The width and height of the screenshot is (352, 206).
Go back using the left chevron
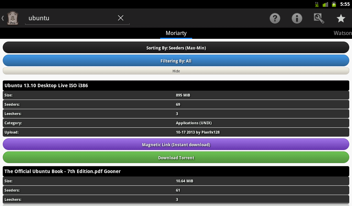3,18
